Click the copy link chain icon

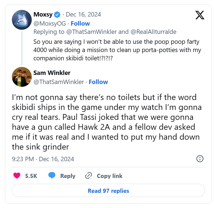(x=89, y=176)
